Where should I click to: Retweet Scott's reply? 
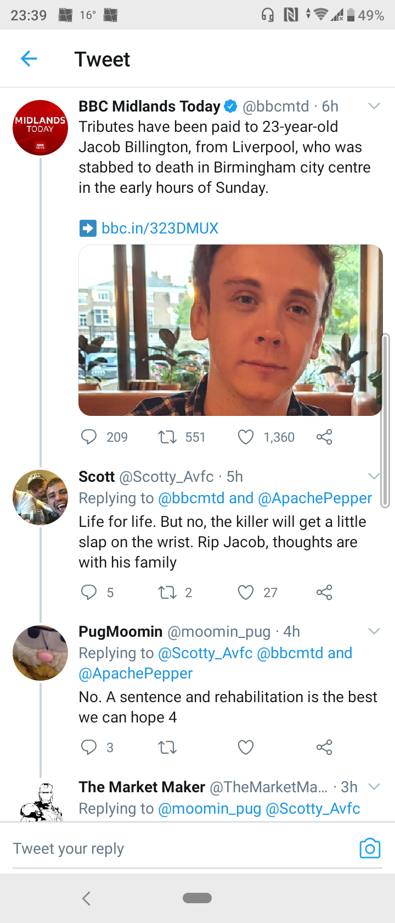[167, 592]
